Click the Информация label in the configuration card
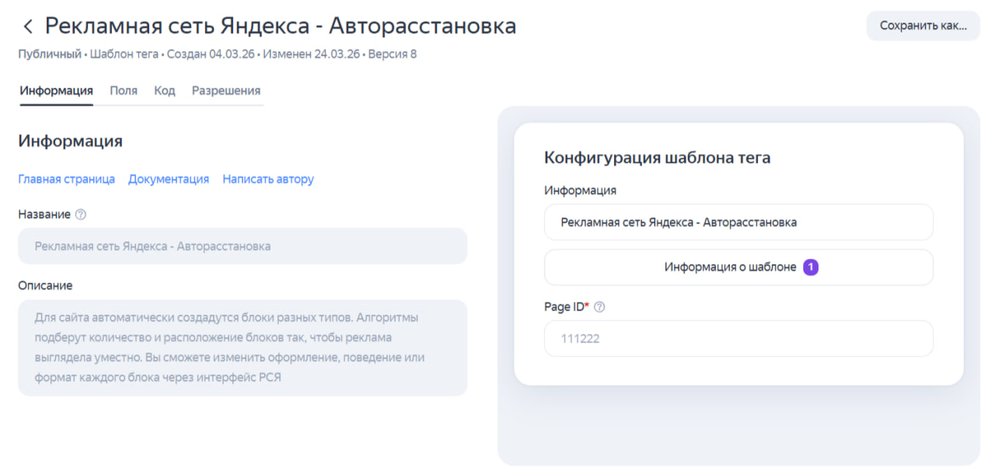The height and width of the screenshot is (473, 995). [580, 190]
